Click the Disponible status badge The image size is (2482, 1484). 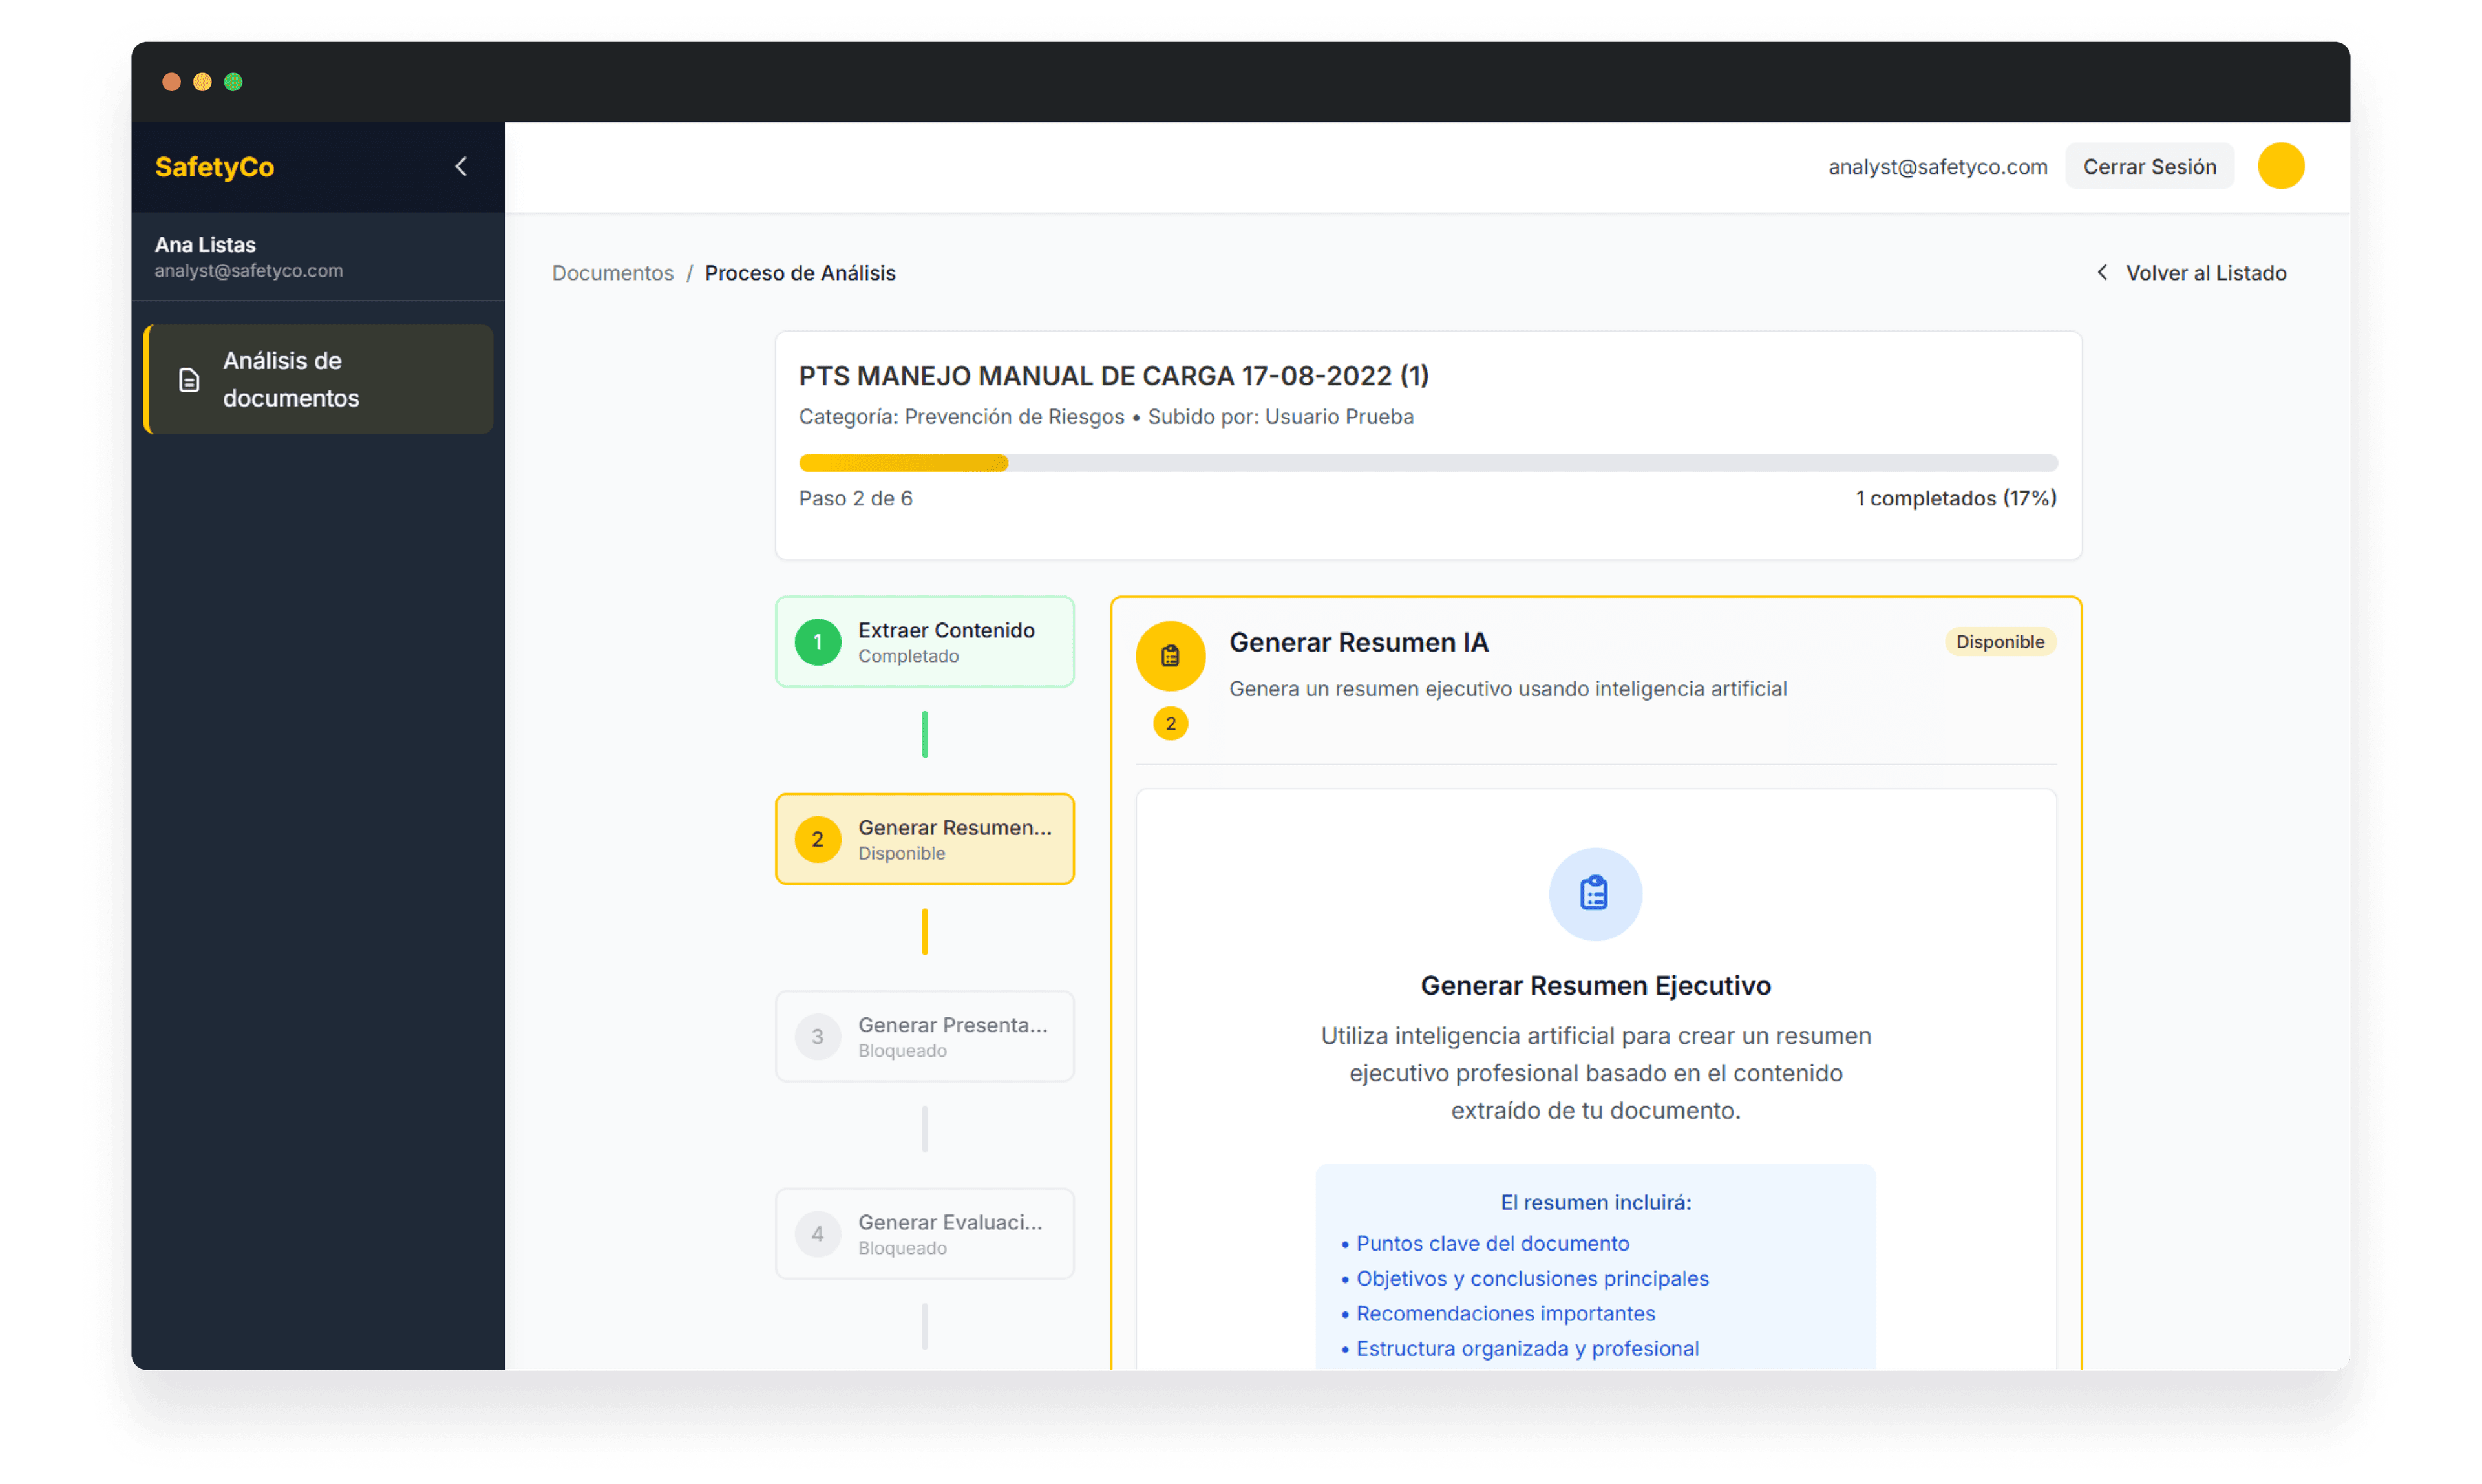[x=1999, y=642]
